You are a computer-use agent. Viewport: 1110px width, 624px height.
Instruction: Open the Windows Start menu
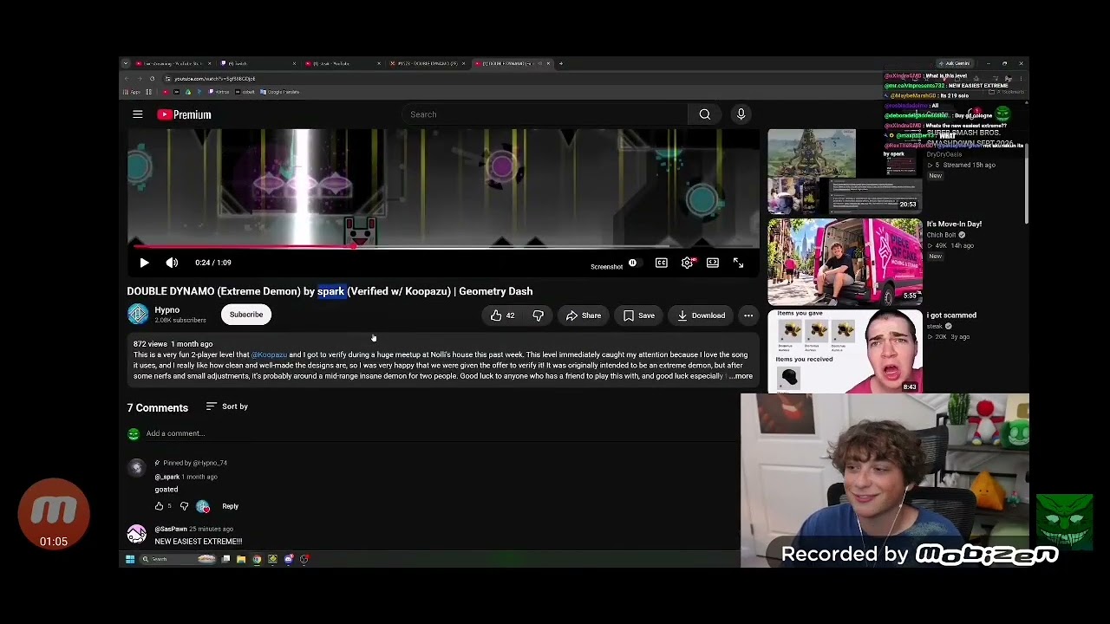point(130,559)
